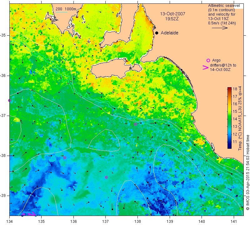Click the dark red top of the temperature color bar
This screenshot has height=225, width=250.
coord(229,88)
